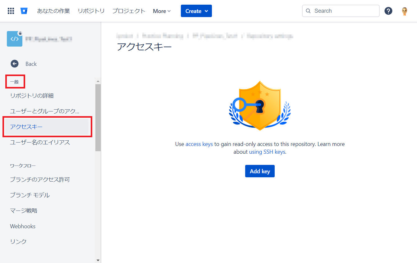
Task: Follow the 'using SSH keys' link
Action: (267, 152)
